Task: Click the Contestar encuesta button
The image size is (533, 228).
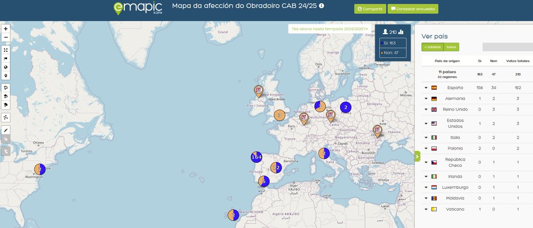Action: click(x=413, y=9)
